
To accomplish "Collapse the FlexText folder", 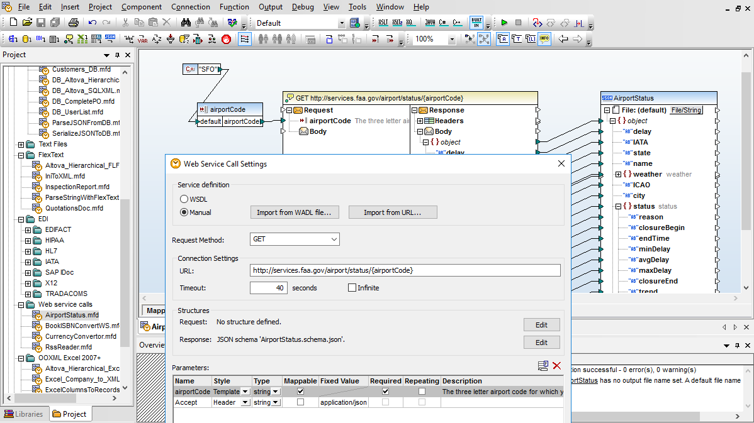I will (21, 155).
